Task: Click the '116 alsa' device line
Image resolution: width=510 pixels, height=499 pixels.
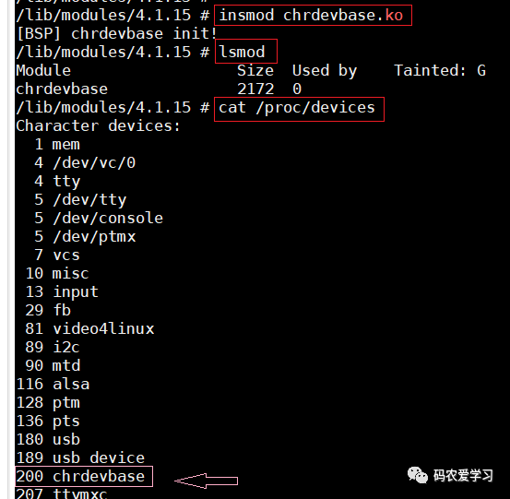Action: coord(53,385)
